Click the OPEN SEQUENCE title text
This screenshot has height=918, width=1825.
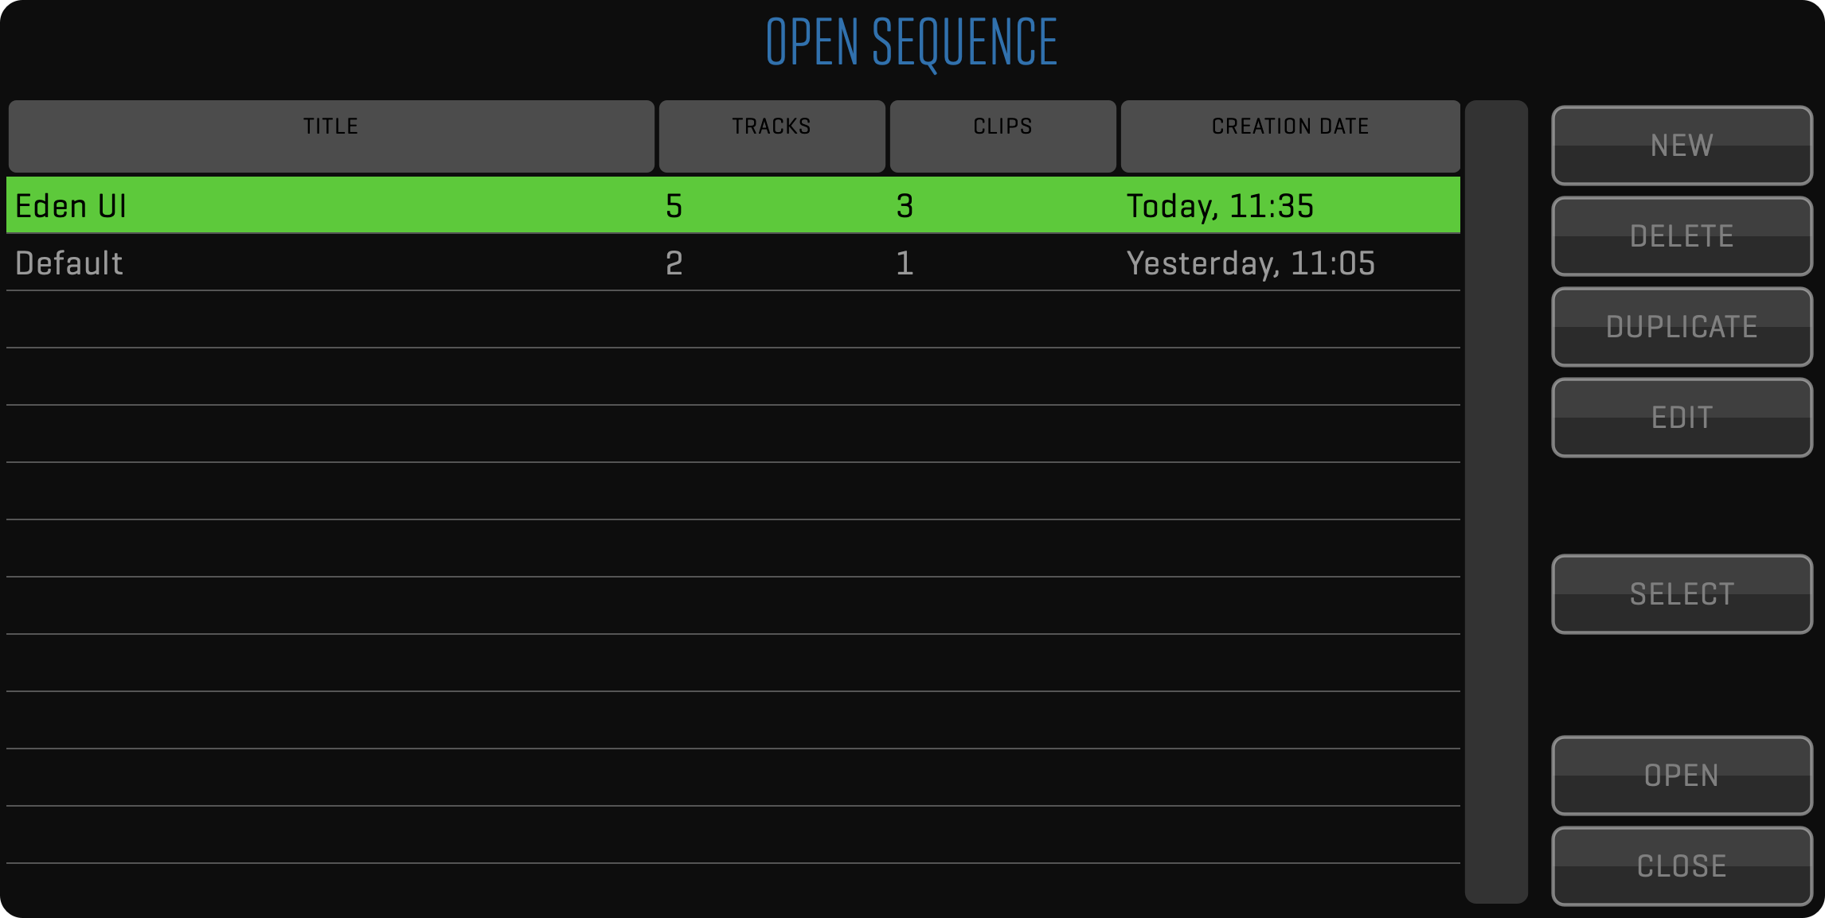click(912, 42)
